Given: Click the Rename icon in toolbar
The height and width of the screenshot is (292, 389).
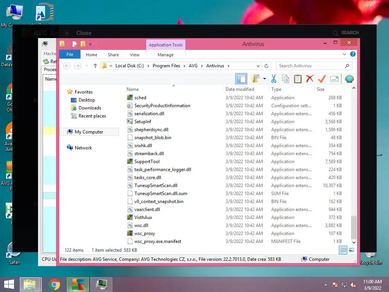Looking at the screenshot, I should [334, 79].
